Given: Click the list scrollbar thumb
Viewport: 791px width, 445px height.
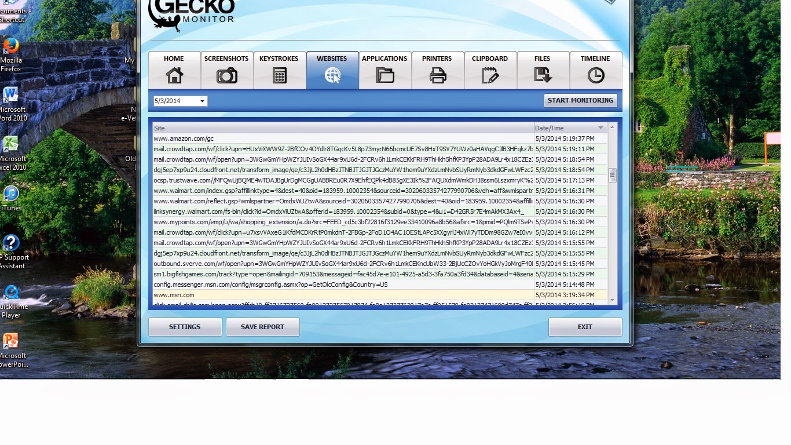Looking at the screenshot, I should click(x=612, y=174).
